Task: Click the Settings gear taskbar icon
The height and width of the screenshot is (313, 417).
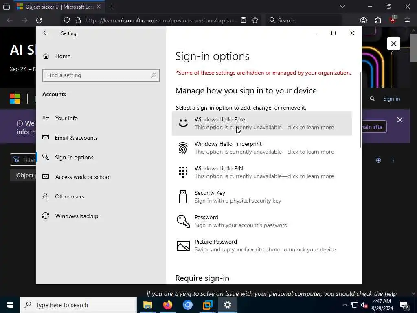Action: click(227, 305)
